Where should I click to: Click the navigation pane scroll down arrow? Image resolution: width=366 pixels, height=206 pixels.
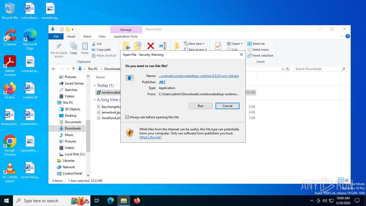[x=88, y=175]
